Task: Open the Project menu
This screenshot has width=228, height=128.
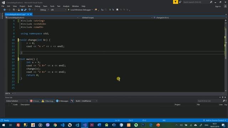Action: [22, 6]
